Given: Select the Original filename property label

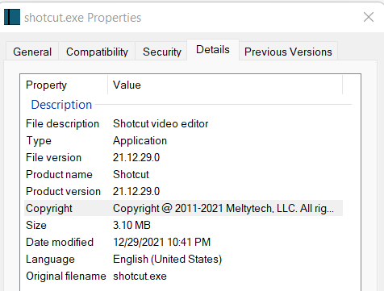Looking at the screenshot, I should pyautogui.click(x=66, y=276).
